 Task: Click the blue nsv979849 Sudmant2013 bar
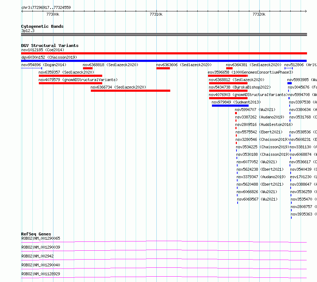[x=230, y=106]
